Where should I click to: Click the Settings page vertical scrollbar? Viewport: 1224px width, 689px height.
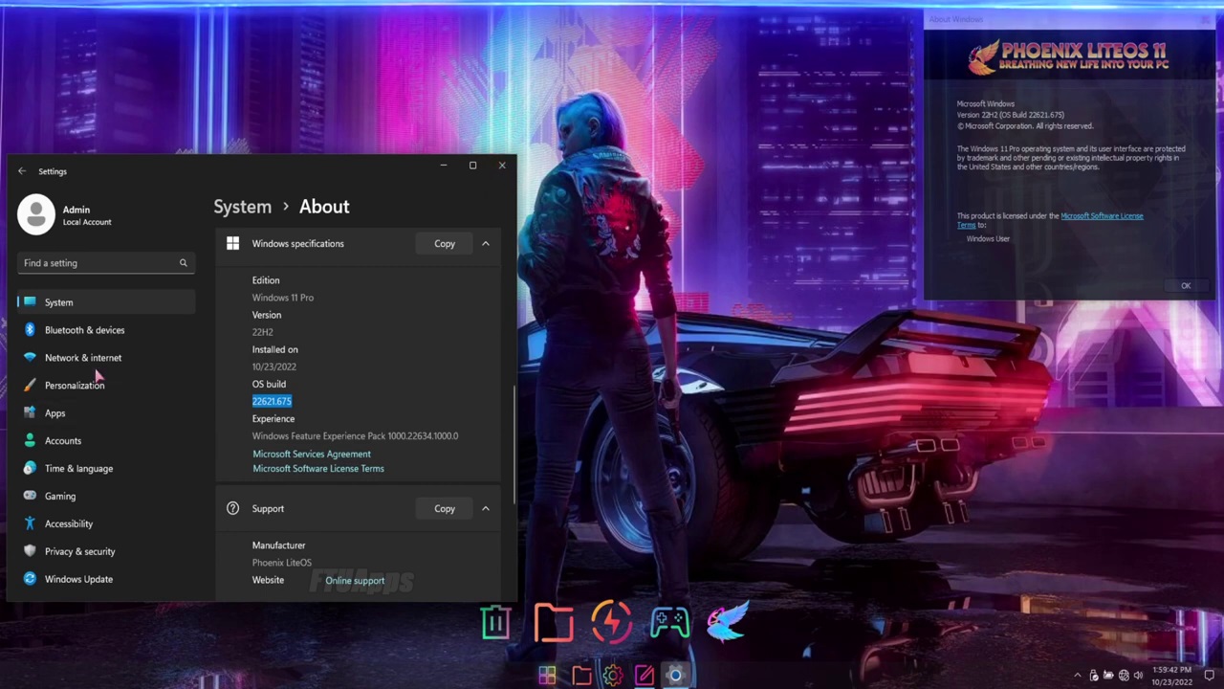[x=514, y=445]
